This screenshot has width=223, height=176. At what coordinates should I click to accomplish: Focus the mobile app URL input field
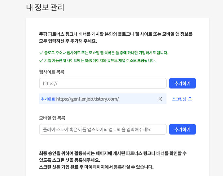(103, 129)
